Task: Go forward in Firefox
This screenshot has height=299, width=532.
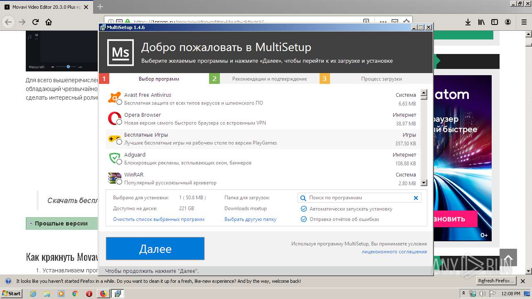Action: pyautogui.click(x=22, y=22)
